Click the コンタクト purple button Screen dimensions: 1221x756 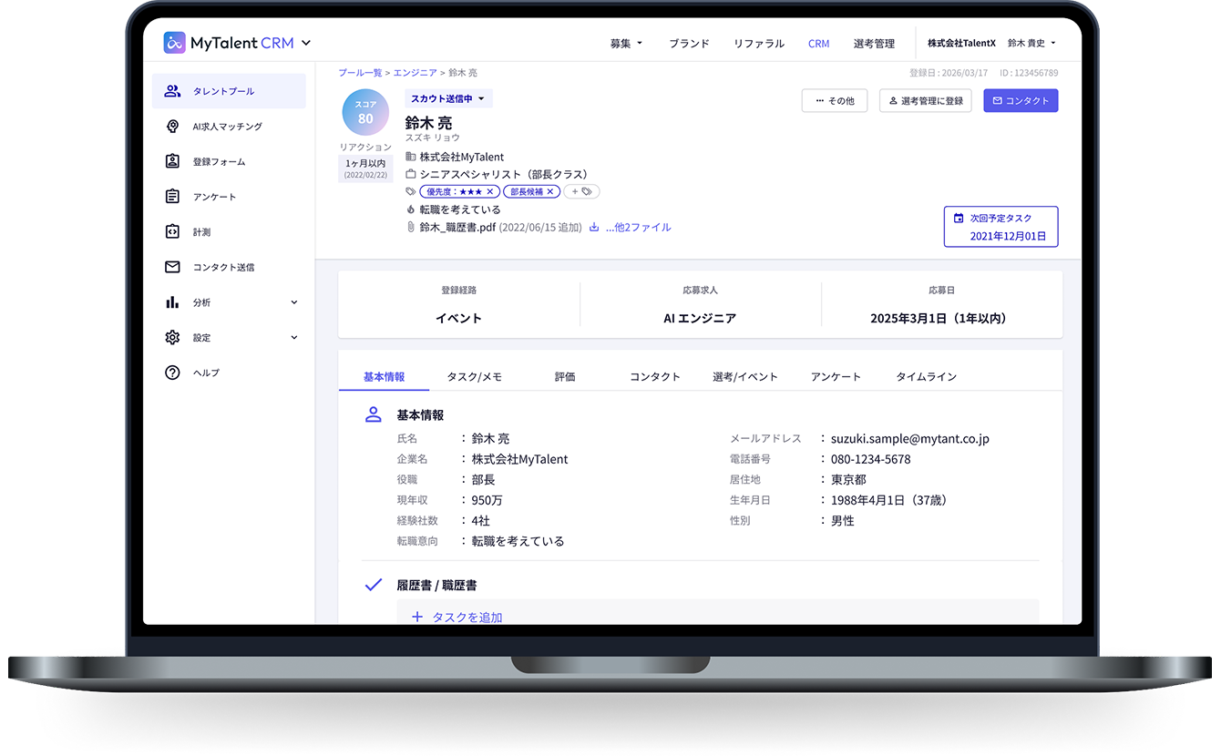[1021, 101]
